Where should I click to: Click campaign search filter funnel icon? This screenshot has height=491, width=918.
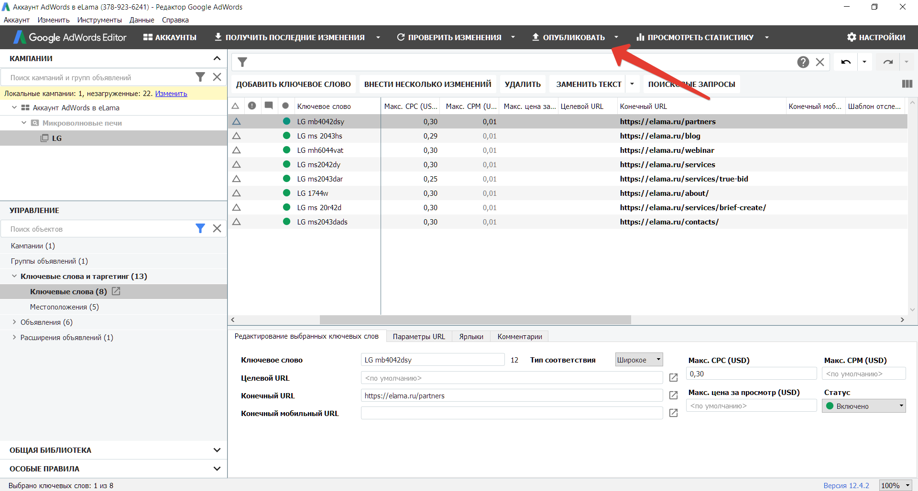pyautogui.click(x=200, y=77)
